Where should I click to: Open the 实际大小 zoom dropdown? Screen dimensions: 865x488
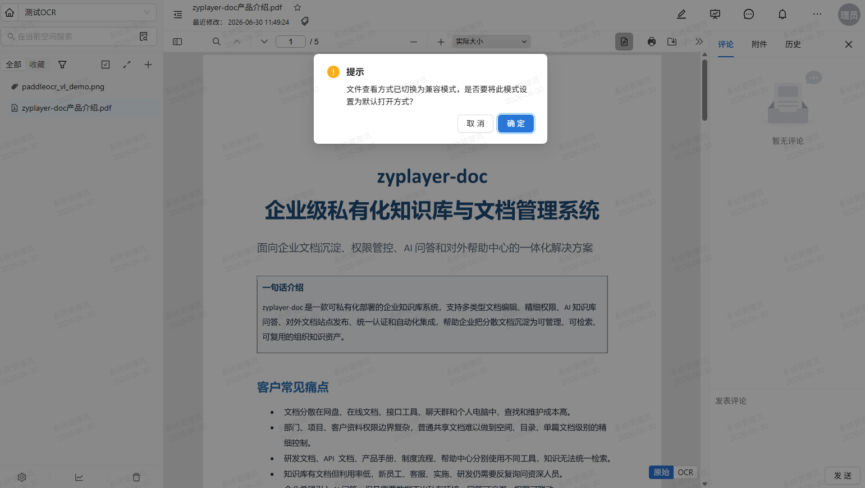click(491, 42)
